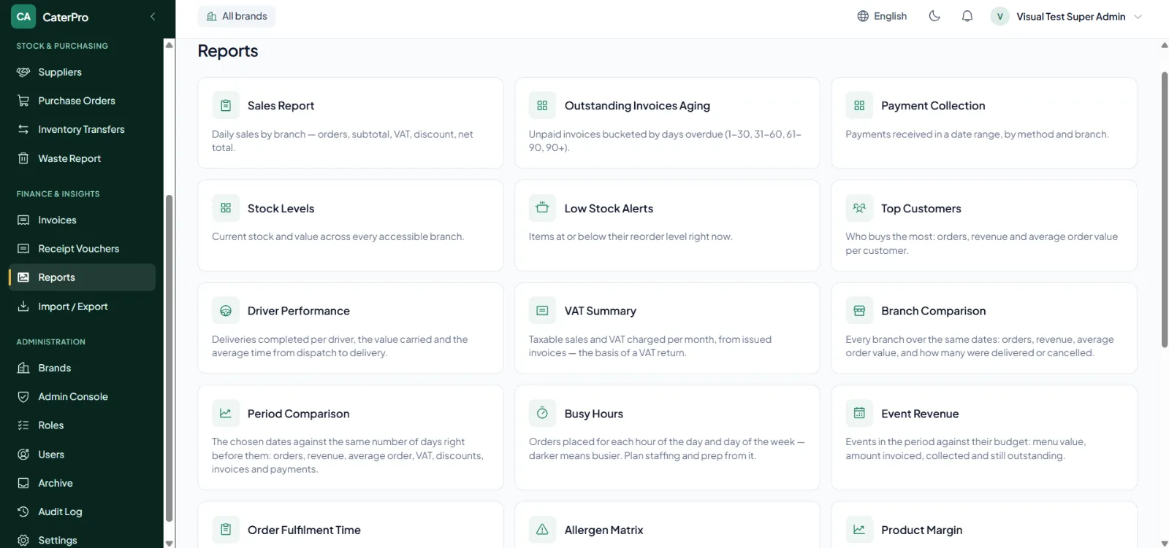Click the Reports page heading
This screenshot has height=548, width=1169.
click(x=228, y=51)
